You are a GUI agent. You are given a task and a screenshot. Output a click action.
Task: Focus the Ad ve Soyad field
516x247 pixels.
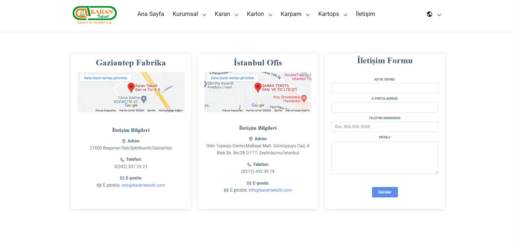click(385, 88)
